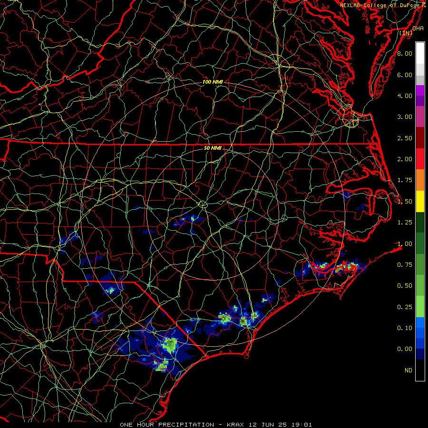Click the 3.00 scale label
428x428 pixels.
point(405,117)
